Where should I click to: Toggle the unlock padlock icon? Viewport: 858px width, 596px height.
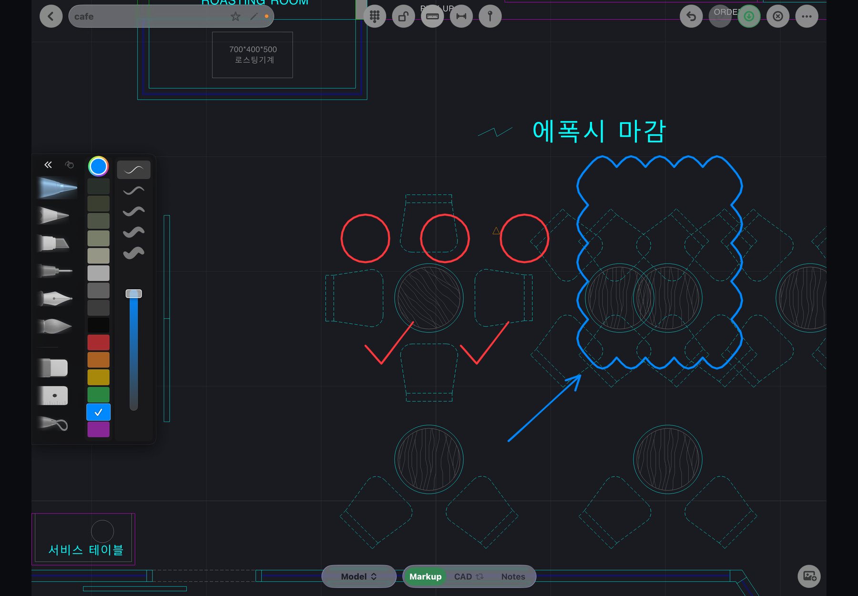click(403, 17)
